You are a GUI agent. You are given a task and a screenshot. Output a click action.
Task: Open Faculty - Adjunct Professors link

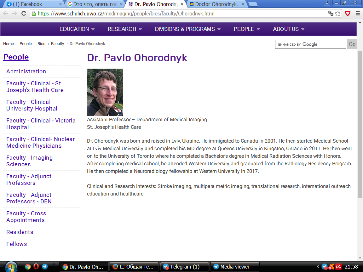click(29, 179)
